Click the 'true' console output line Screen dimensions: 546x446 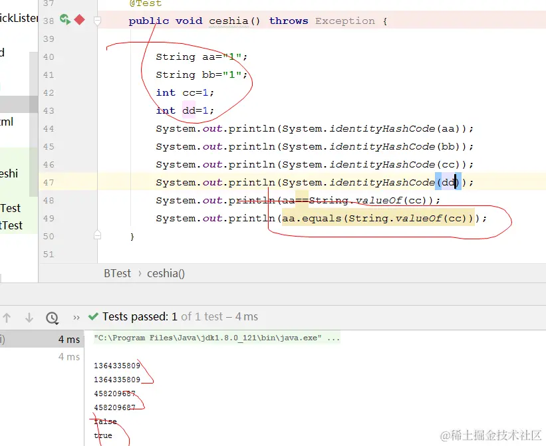click(x=103, y=435)
